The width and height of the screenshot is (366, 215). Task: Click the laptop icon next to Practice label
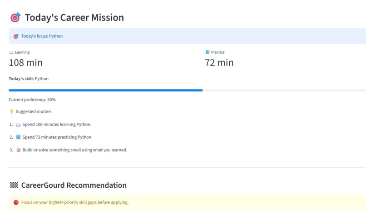pos(207,52)
